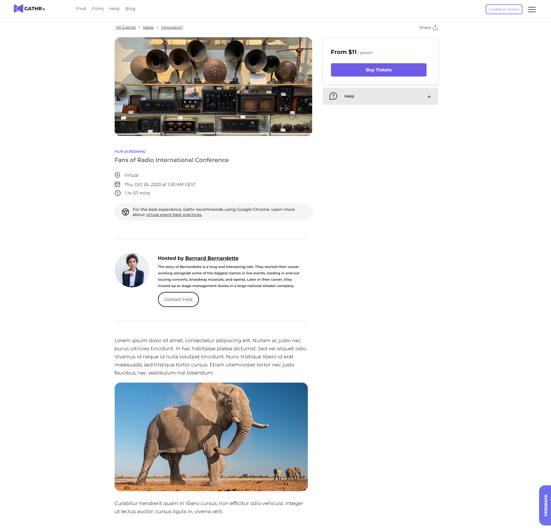Click the Share upload icon

coord(435,27)
